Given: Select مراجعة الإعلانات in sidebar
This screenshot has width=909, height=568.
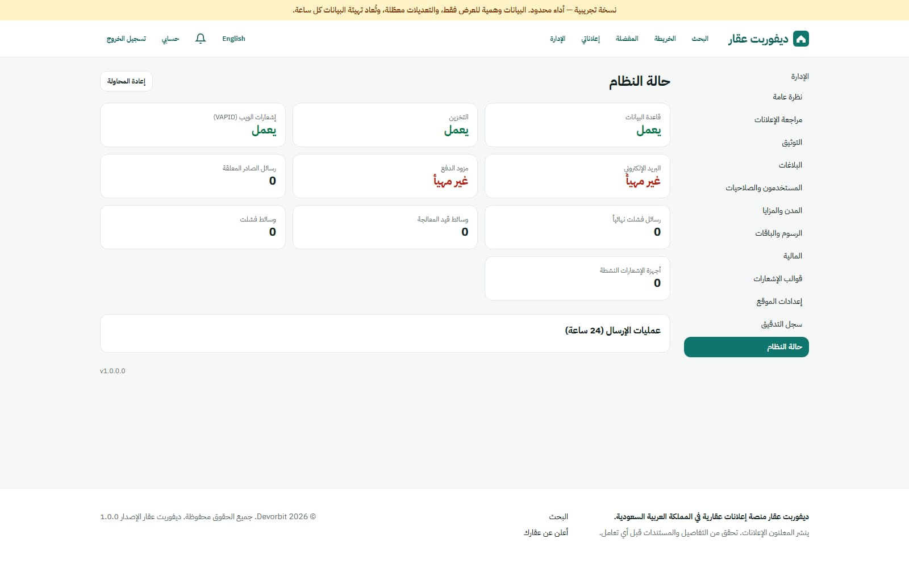Looking at the screenshot, I should click(x=747, y=120).
